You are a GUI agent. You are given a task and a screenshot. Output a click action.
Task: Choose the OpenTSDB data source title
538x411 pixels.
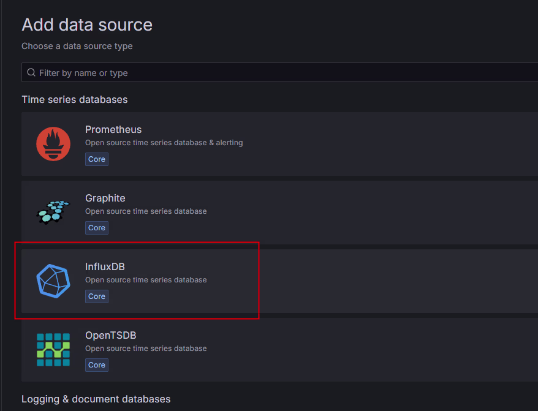tap(110, 335)
